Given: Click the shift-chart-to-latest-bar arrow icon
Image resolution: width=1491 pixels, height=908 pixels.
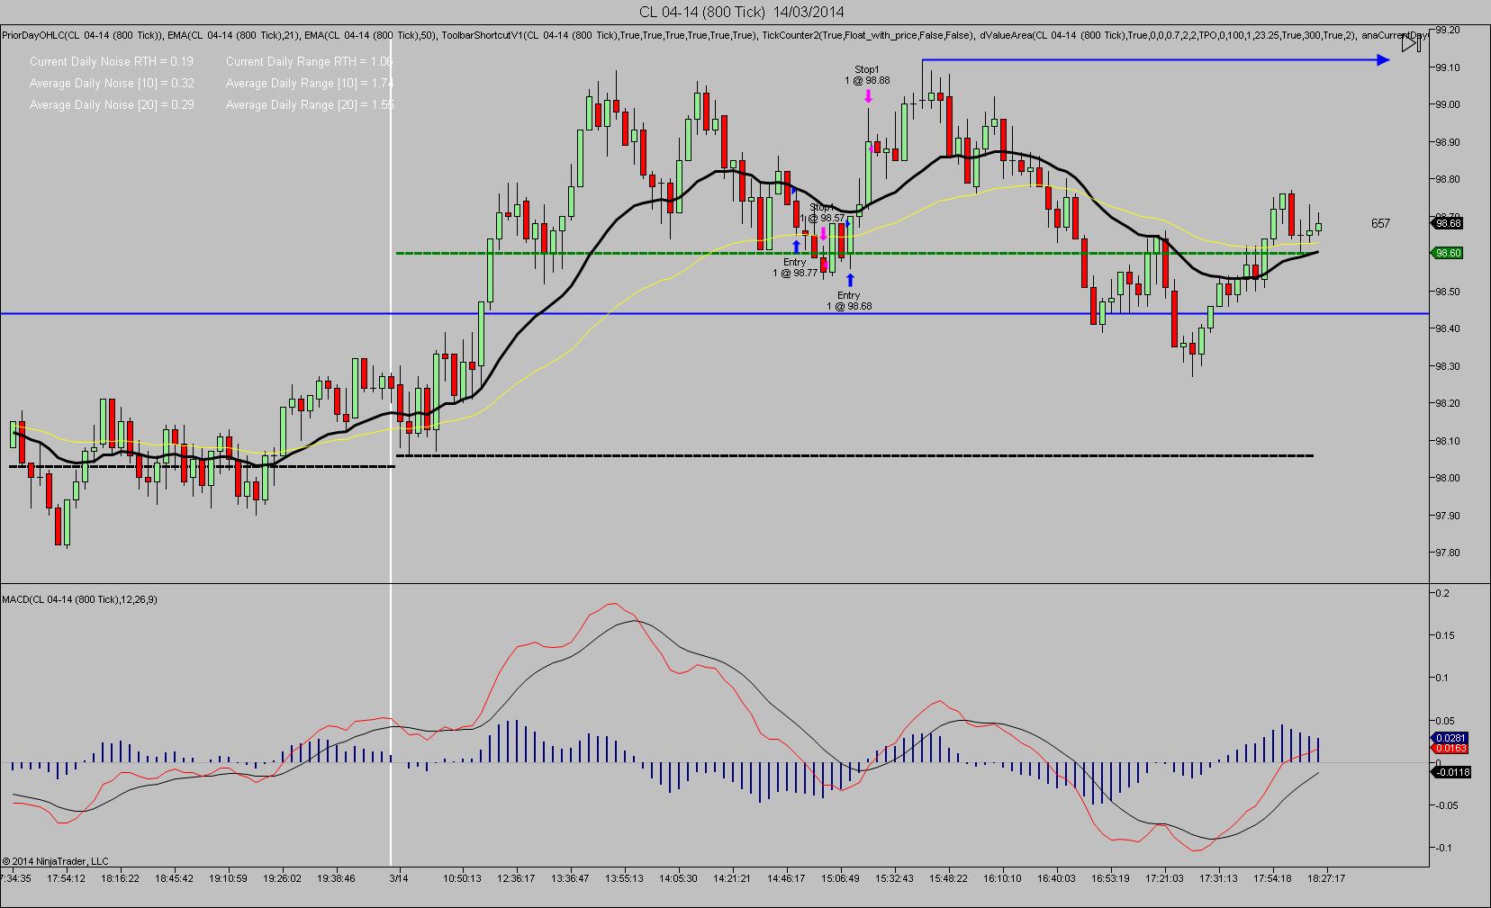Looking at the screenshot, I should click(x=1412, y=44).
